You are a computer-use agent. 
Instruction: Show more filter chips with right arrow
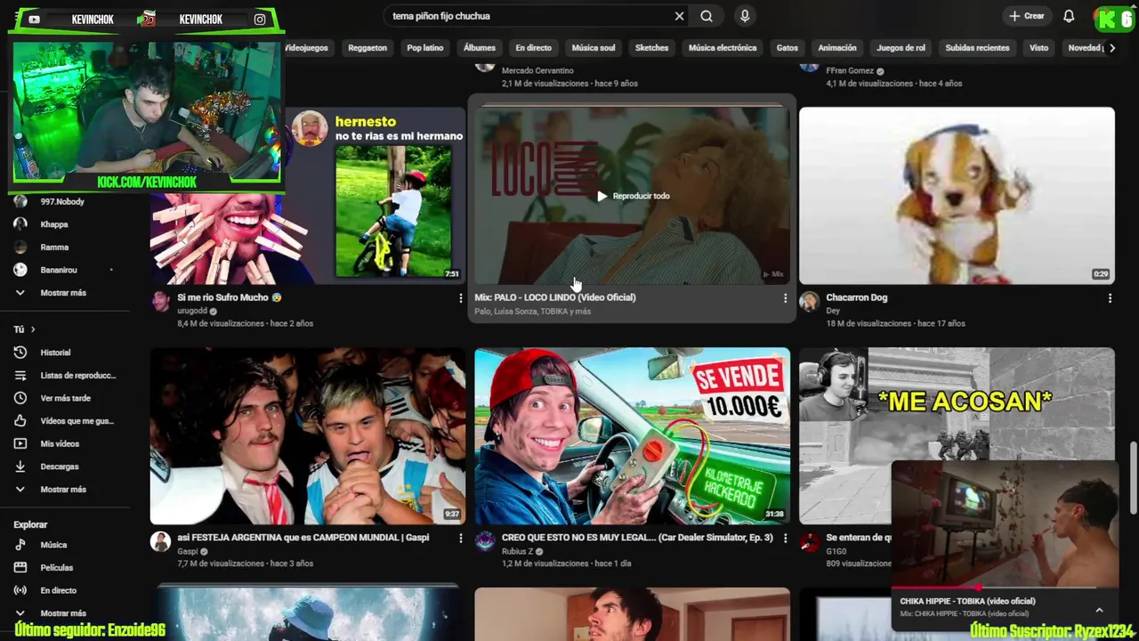[x=1111, y=48]
